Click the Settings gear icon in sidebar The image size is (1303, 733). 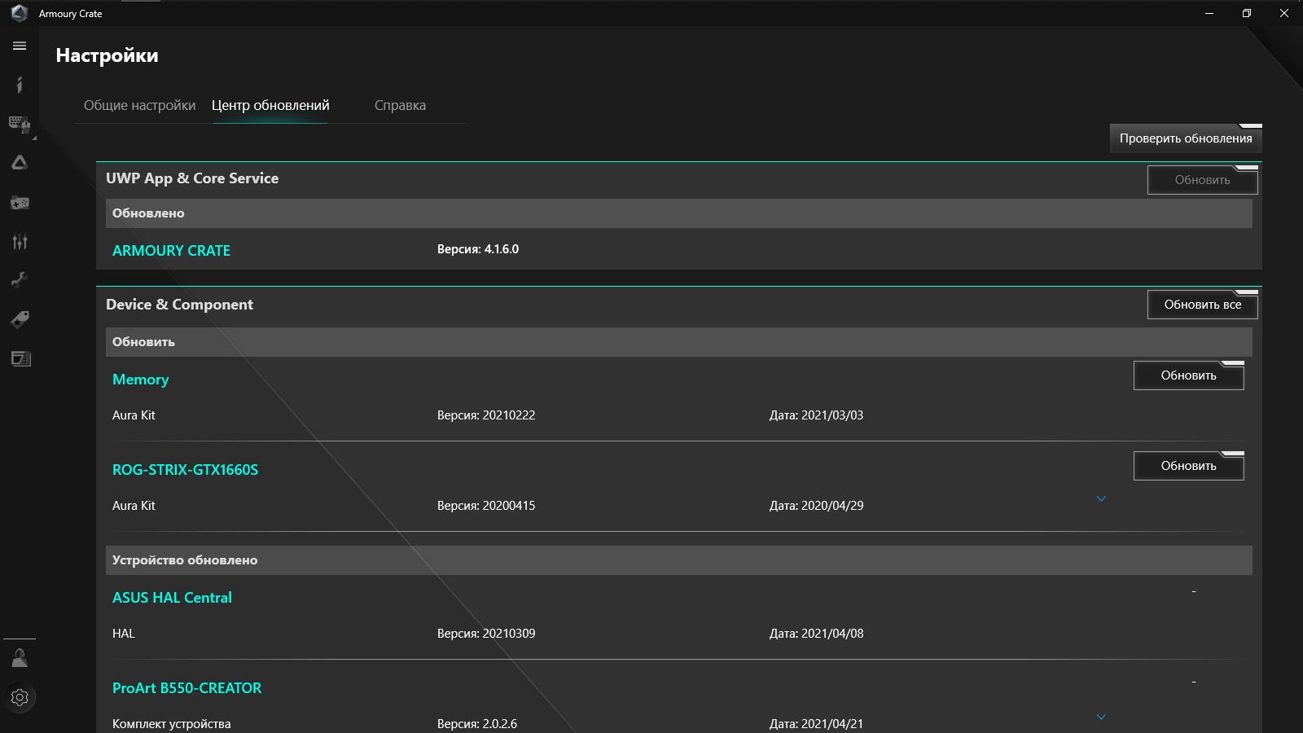[20, 697]
